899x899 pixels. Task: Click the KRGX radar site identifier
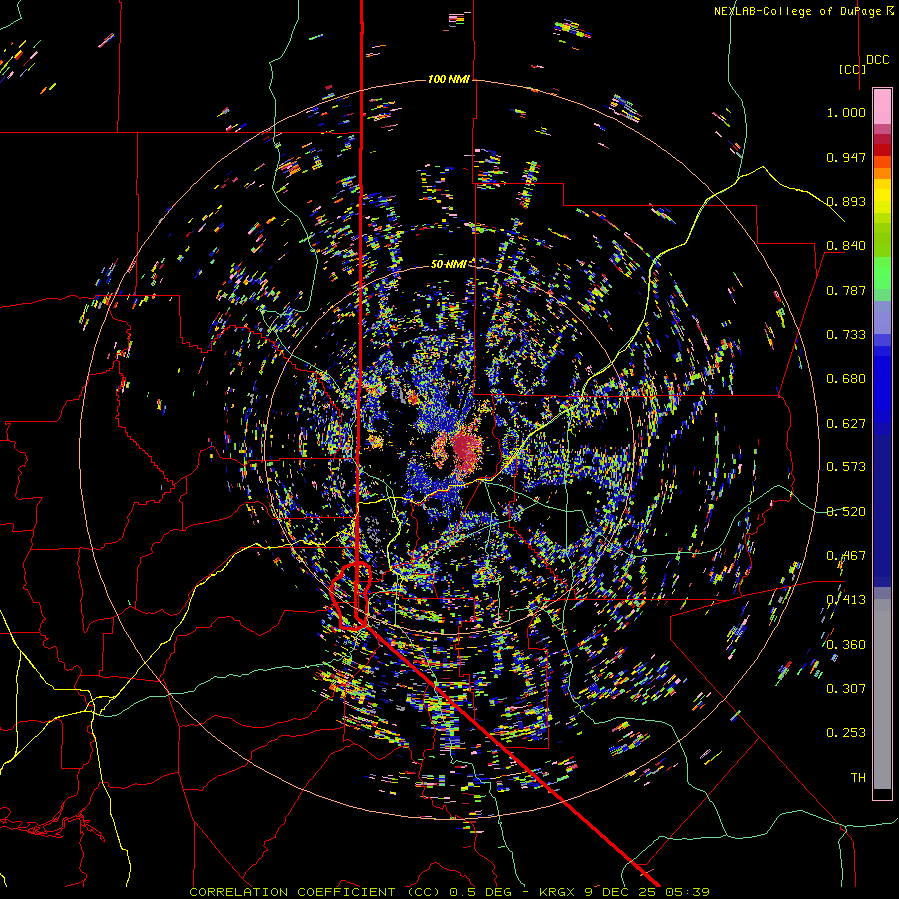(x=557, y=892)
